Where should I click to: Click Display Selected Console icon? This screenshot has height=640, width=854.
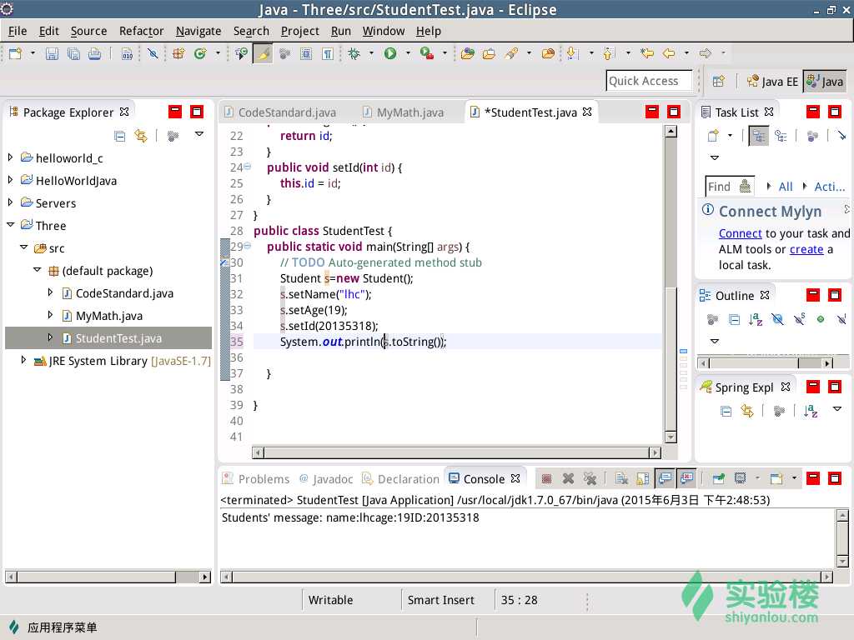click(x=740, y=478)
